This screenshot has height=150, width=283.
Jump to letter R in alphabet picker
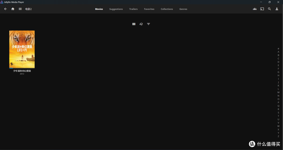(278, 109)
